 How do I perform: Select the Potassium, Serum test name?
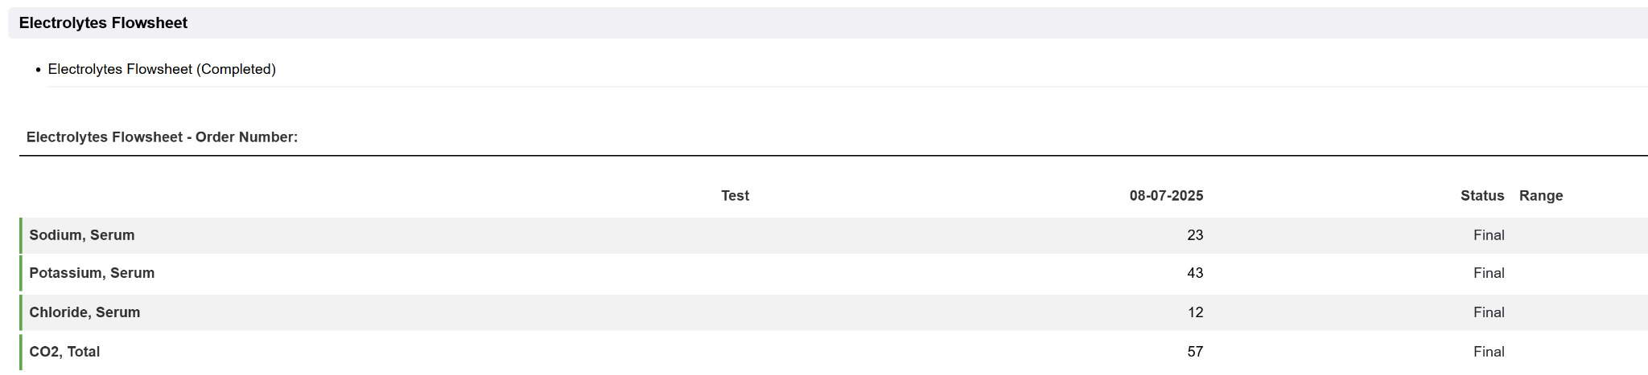pyautogui.click(x=92, y=273)
